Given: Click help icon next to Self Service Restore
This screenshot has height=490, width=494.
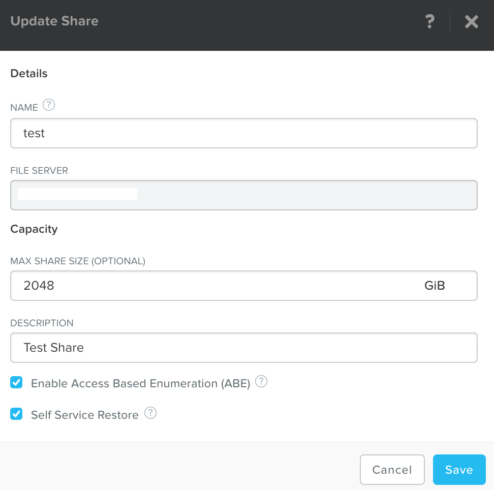Looking at the screenshot, I should [150, 413].
